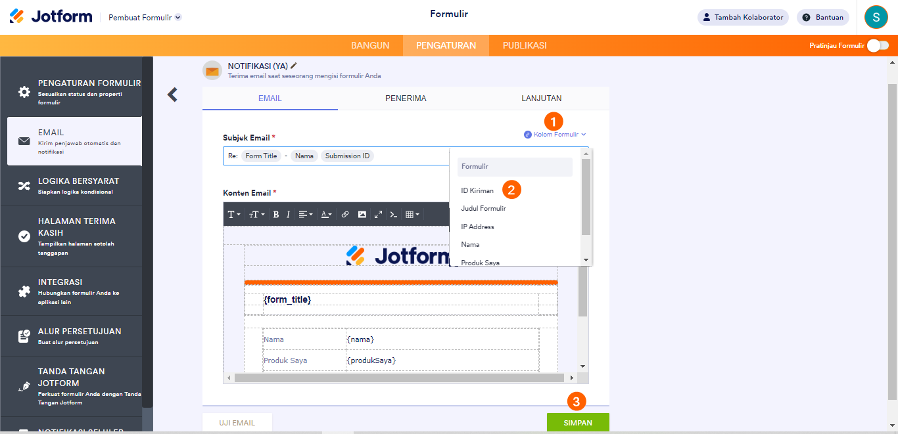Image resolution: width=898 pixels, height=434 pixels.
Task: Click the insert image icon
Action: [x=362, y=214]
